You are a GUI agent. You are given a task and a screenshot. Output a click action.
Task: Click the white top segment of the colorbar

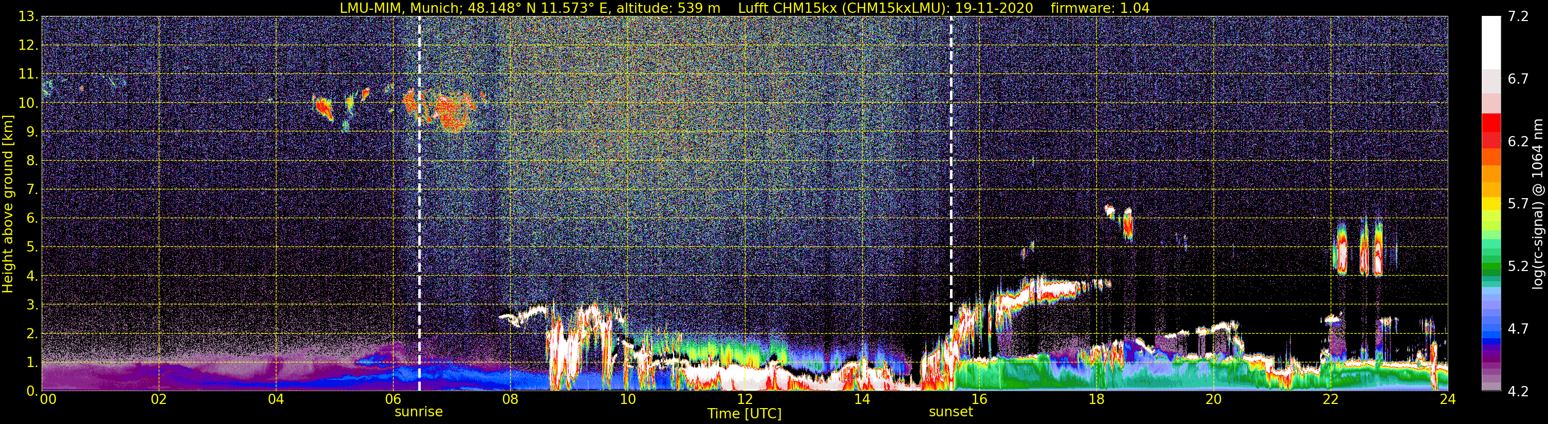[1491, 42]
